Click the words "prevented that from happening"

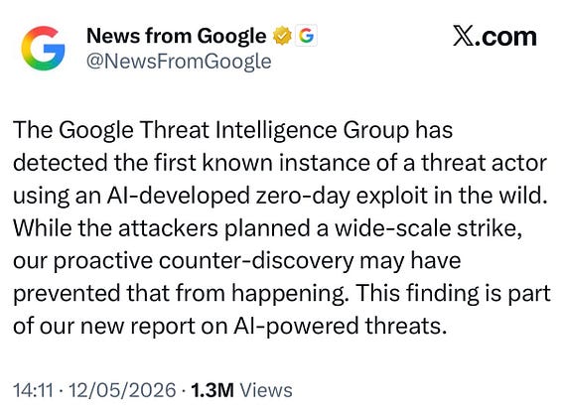coord(179,294)
